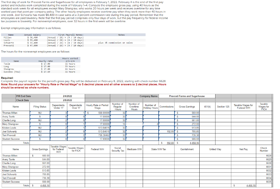Click Toni Prevosti's upper Taxable Wages FICA cell
The height and width of the screenshot is (189, 280).
click(264, 135)
